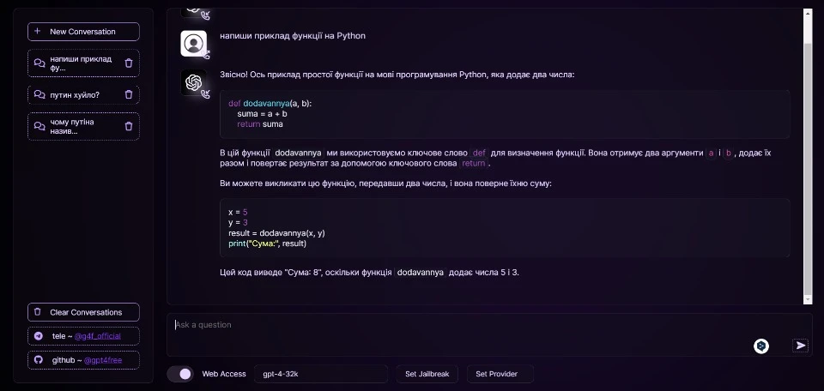The height and width of the screenshot is (391, 824).
Task: Click the GitHub icon in sidebar
Action: coord(38,360)
